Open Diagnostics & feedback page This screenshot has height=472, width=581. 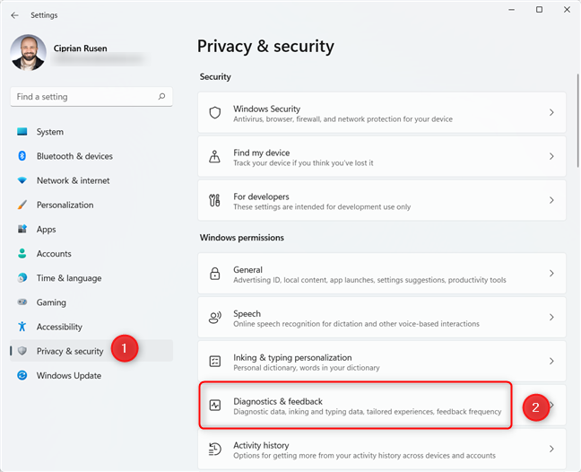point(382,405)
